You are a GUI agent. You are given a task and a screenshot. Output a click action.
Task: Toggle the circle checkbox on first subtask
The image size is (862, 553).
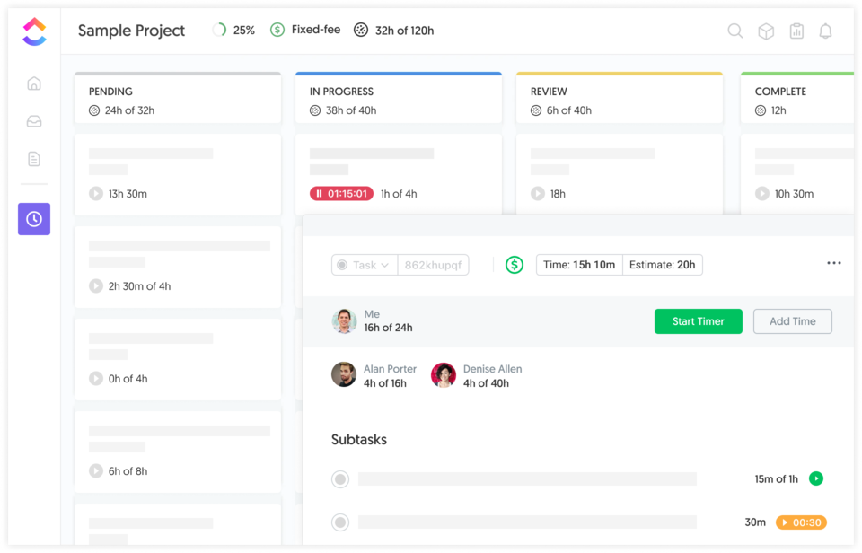(340, 478)
